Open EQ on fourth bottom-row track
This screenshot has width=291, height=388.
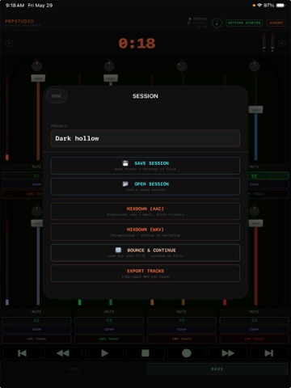(x=254, y=321)
